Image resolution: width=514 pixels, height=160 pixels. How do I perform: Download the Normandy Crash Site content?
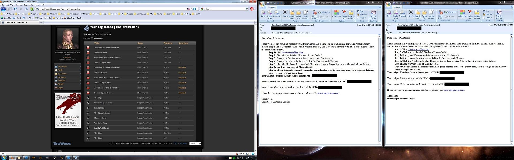(182, 93)
